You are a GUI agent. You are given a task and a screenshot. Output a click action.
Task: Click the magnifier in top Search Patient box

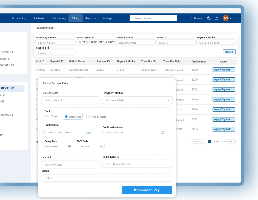click(133, 18)
